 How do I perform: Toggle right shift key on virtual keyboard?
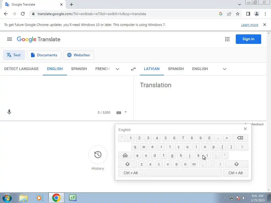click(x=236, y=164)
